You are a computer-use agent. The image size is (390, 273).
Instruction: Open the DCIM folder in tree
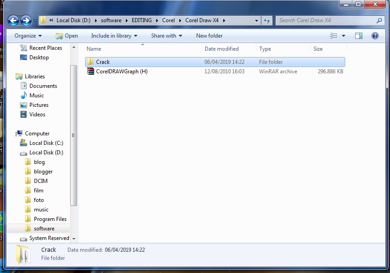(36, 181)
